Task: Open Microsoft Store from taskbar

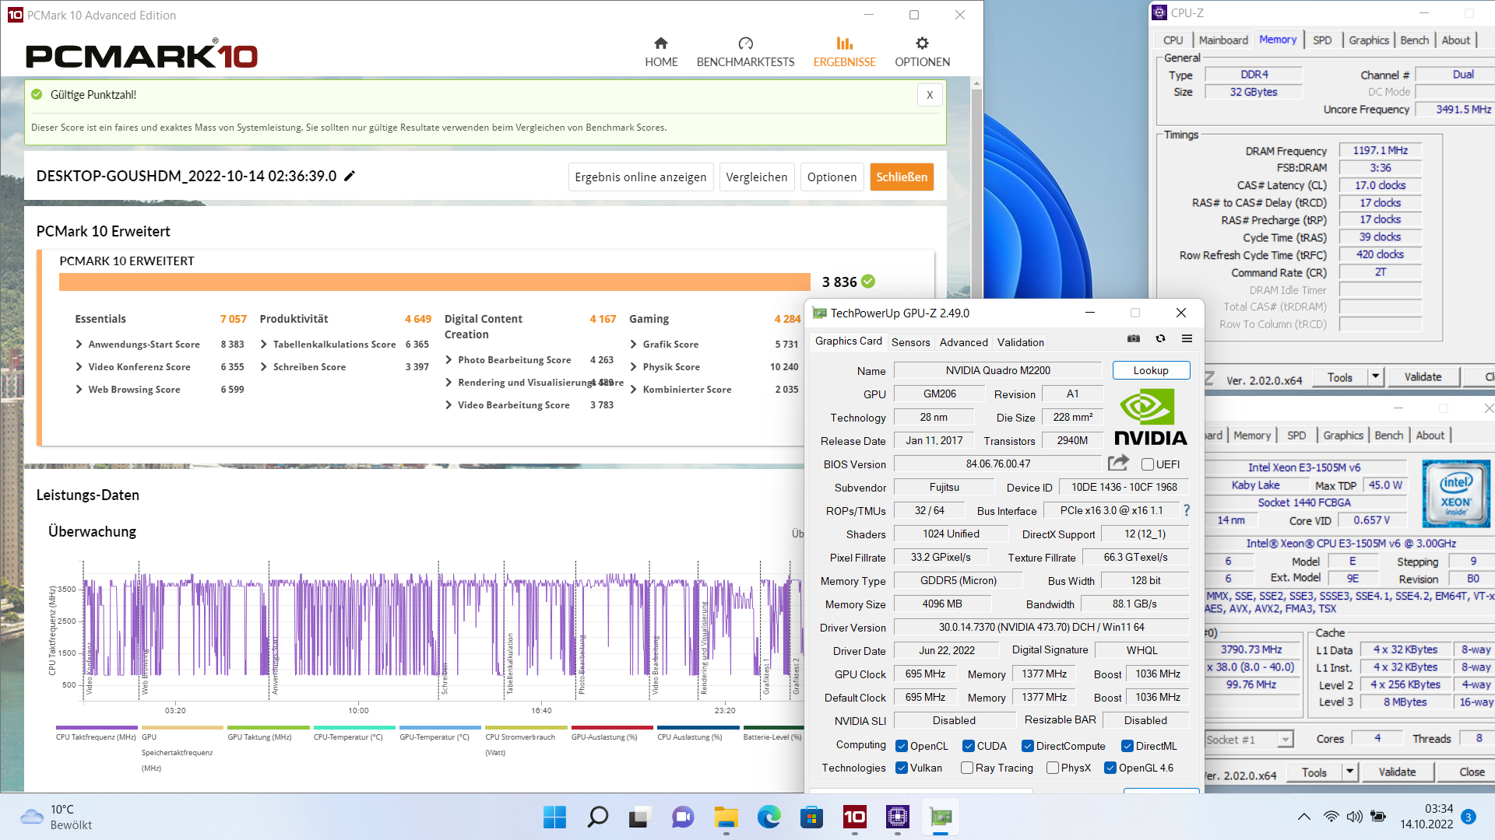Action: click(811, 817)
